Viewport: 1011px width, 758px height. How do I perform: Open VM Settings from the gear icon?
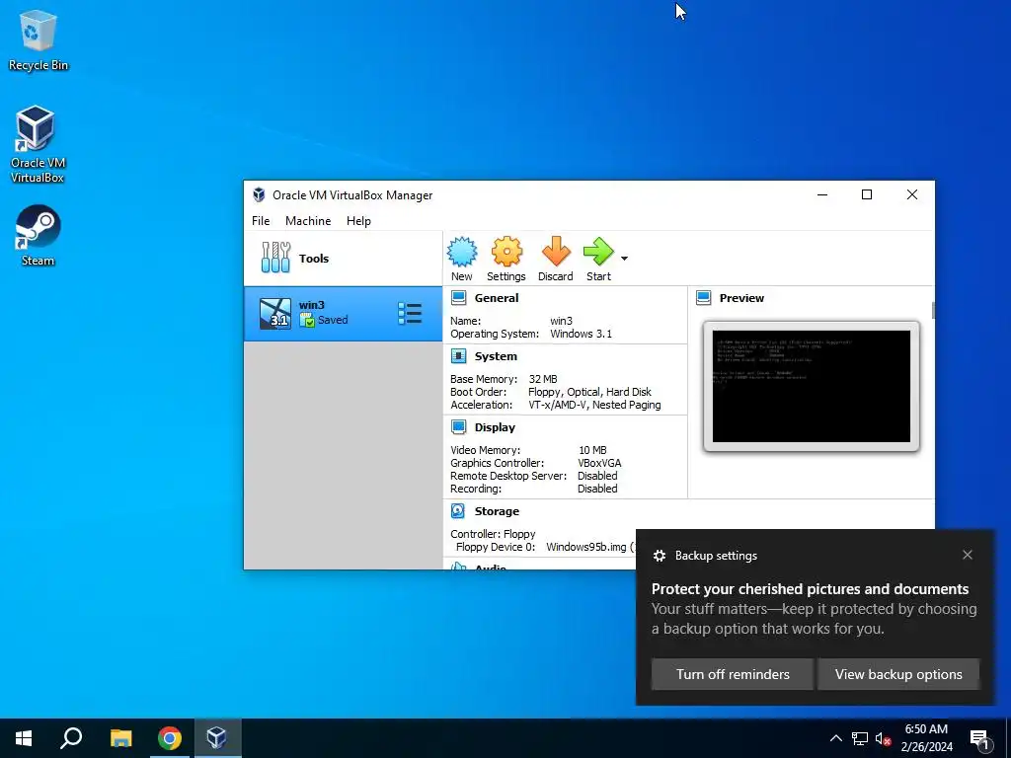pyautogui.click(x=506, y=259)
